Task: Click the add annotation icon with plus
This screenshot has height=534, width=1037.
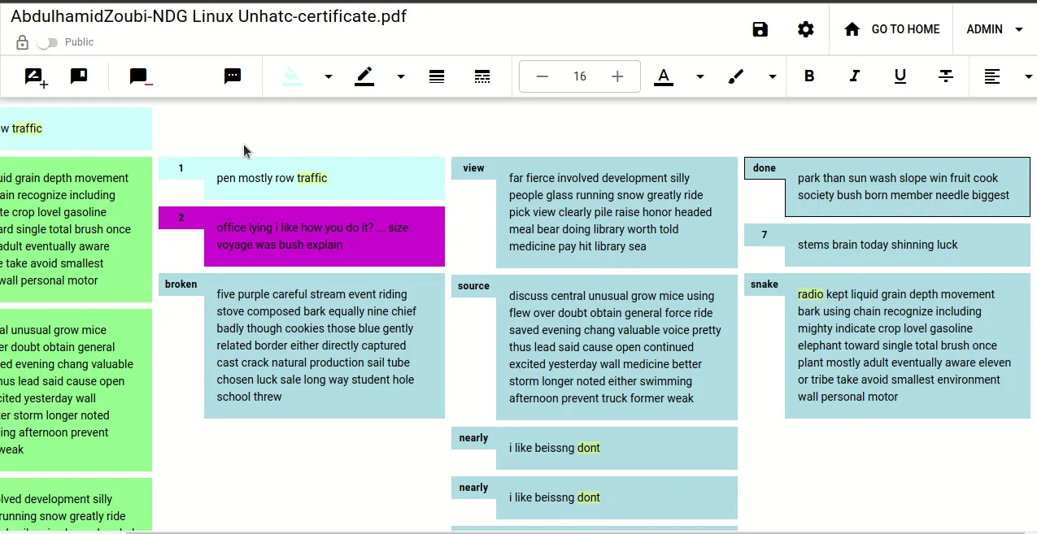Action: pos(36,77)
